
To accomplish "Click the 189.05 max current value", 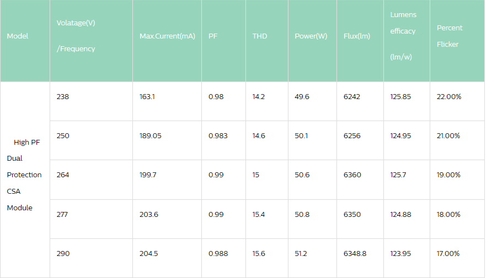I will pos(151,136).
